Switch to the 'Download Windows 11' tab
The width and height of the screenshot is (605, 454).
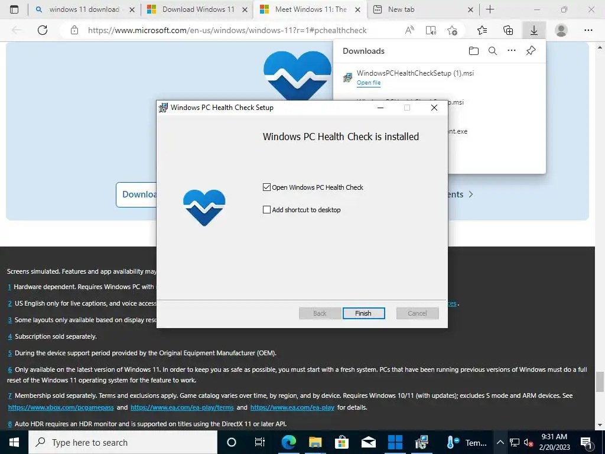tap(197, 9)
